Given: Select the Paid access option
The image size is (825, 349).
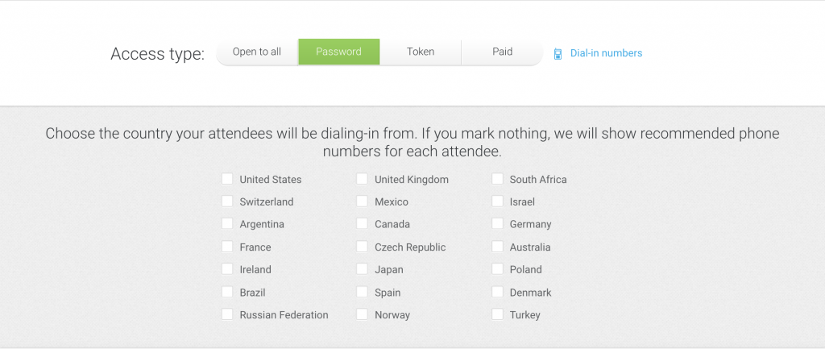Looking at the screenshot, I should pos(502,52).
